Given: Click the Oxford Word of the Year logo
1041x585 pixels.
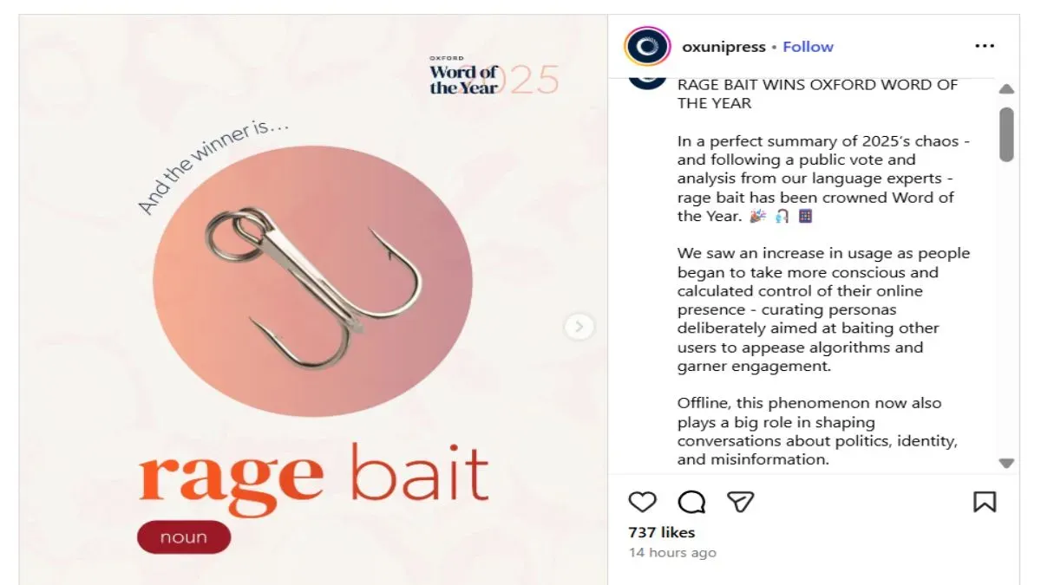Looking at the screenshot, I should coord(494,76).
